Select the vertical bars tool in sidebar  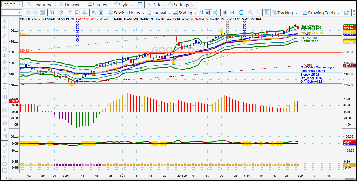tap(5, 97)
